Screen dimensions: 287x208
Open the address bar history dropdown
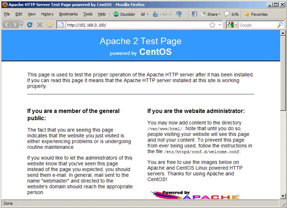(220, 25)
